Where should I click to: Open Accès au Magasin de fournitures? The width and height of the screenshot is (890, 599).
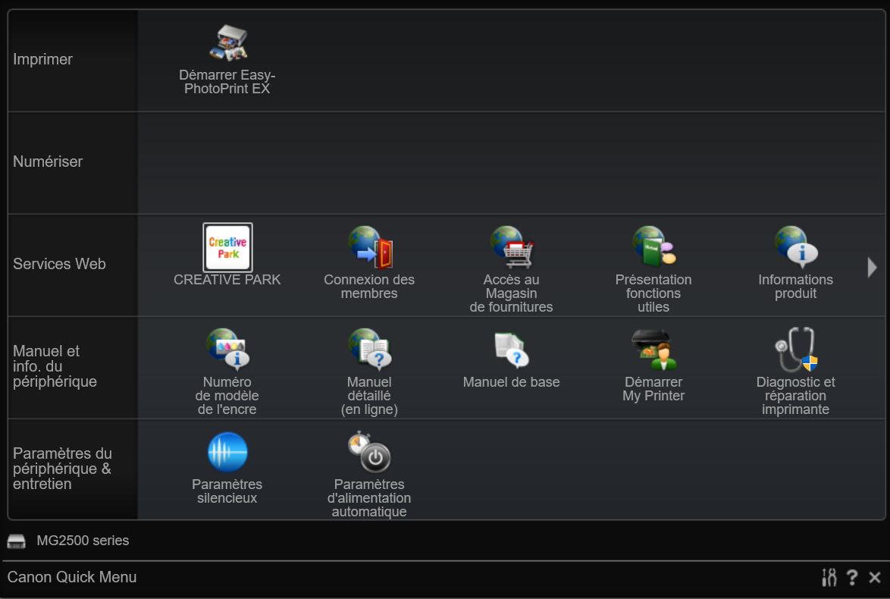[x=512, y=247]
